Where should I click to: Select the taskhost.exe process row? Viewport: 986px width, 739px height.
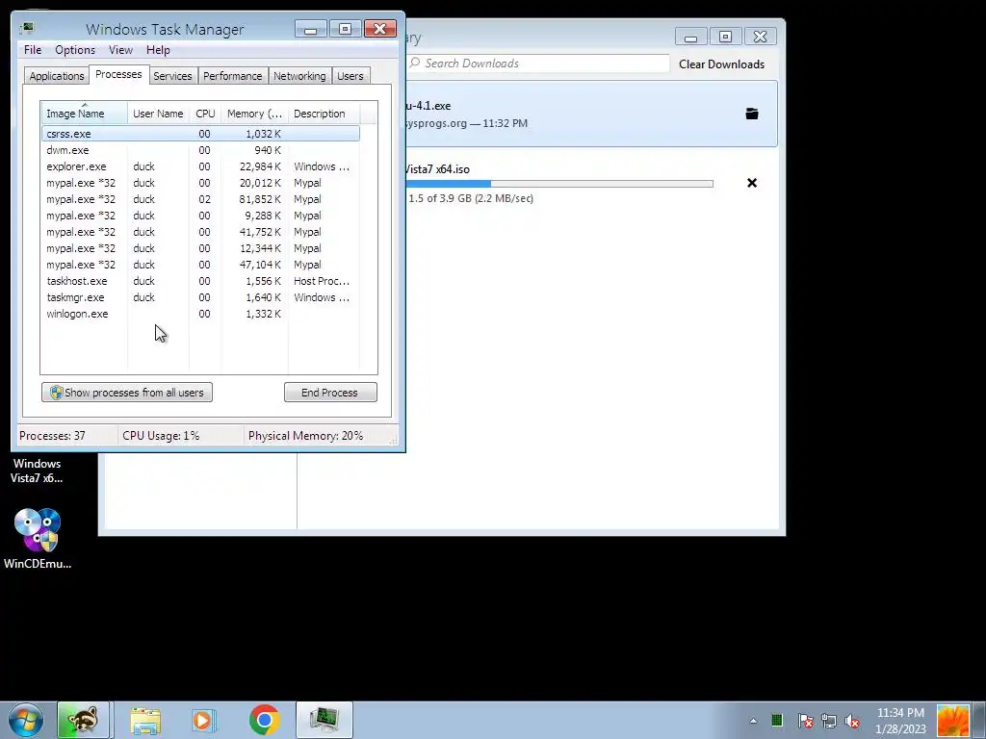200,281
